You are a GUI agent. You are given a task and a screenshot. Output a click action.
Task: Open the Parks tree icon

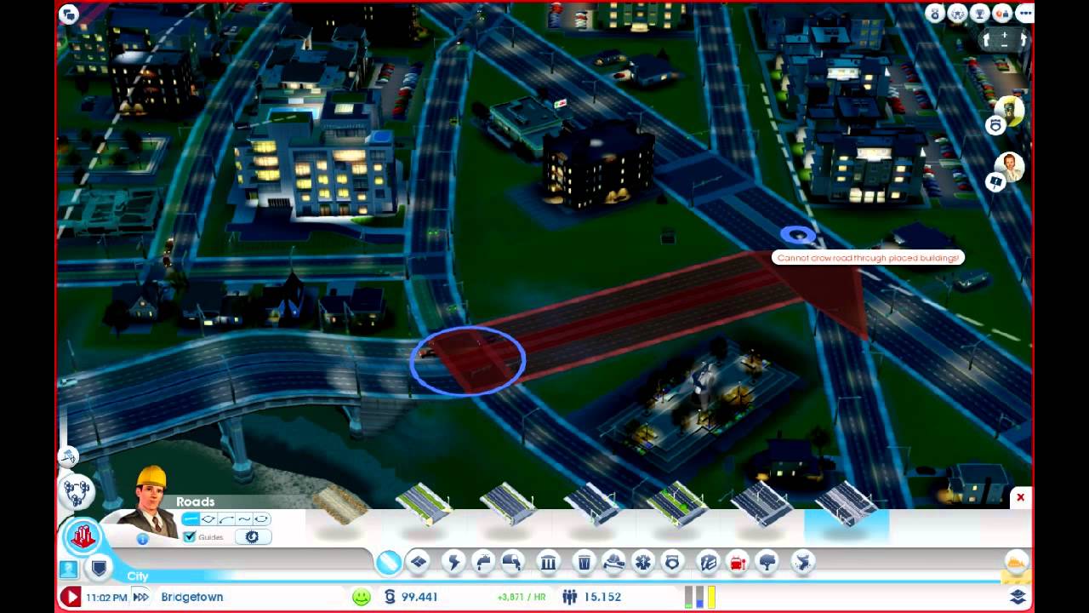pos(767,562)
